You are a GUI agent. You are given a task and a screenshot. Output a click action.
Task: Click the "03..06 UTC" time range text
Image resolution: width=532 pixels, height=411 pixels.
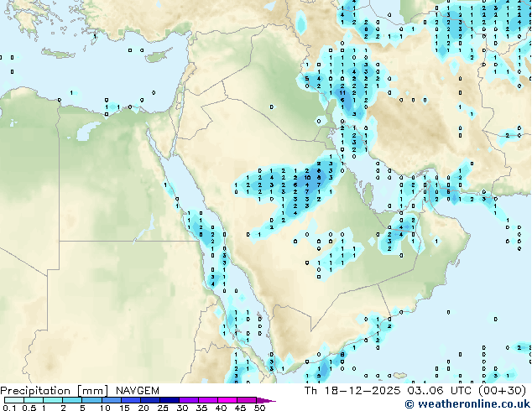pyautogui.click(x=440, y=391)
